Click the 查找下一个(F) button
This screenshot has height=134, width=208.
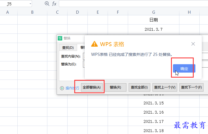pos(191,87)
